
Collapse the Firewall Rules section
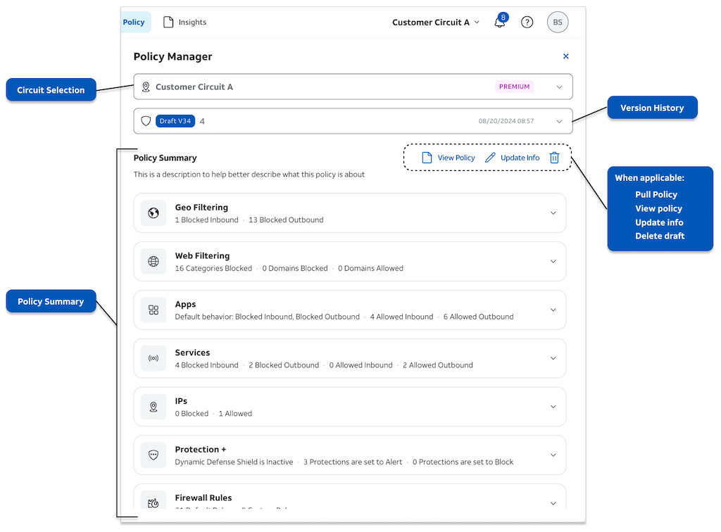(553, 502)
